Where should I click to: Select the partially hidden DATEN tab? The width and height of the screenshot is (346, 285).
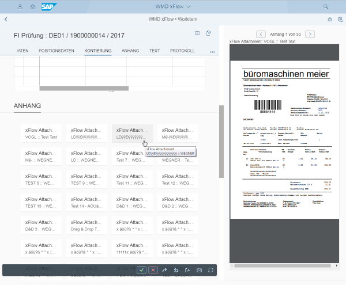coord(22,51)
